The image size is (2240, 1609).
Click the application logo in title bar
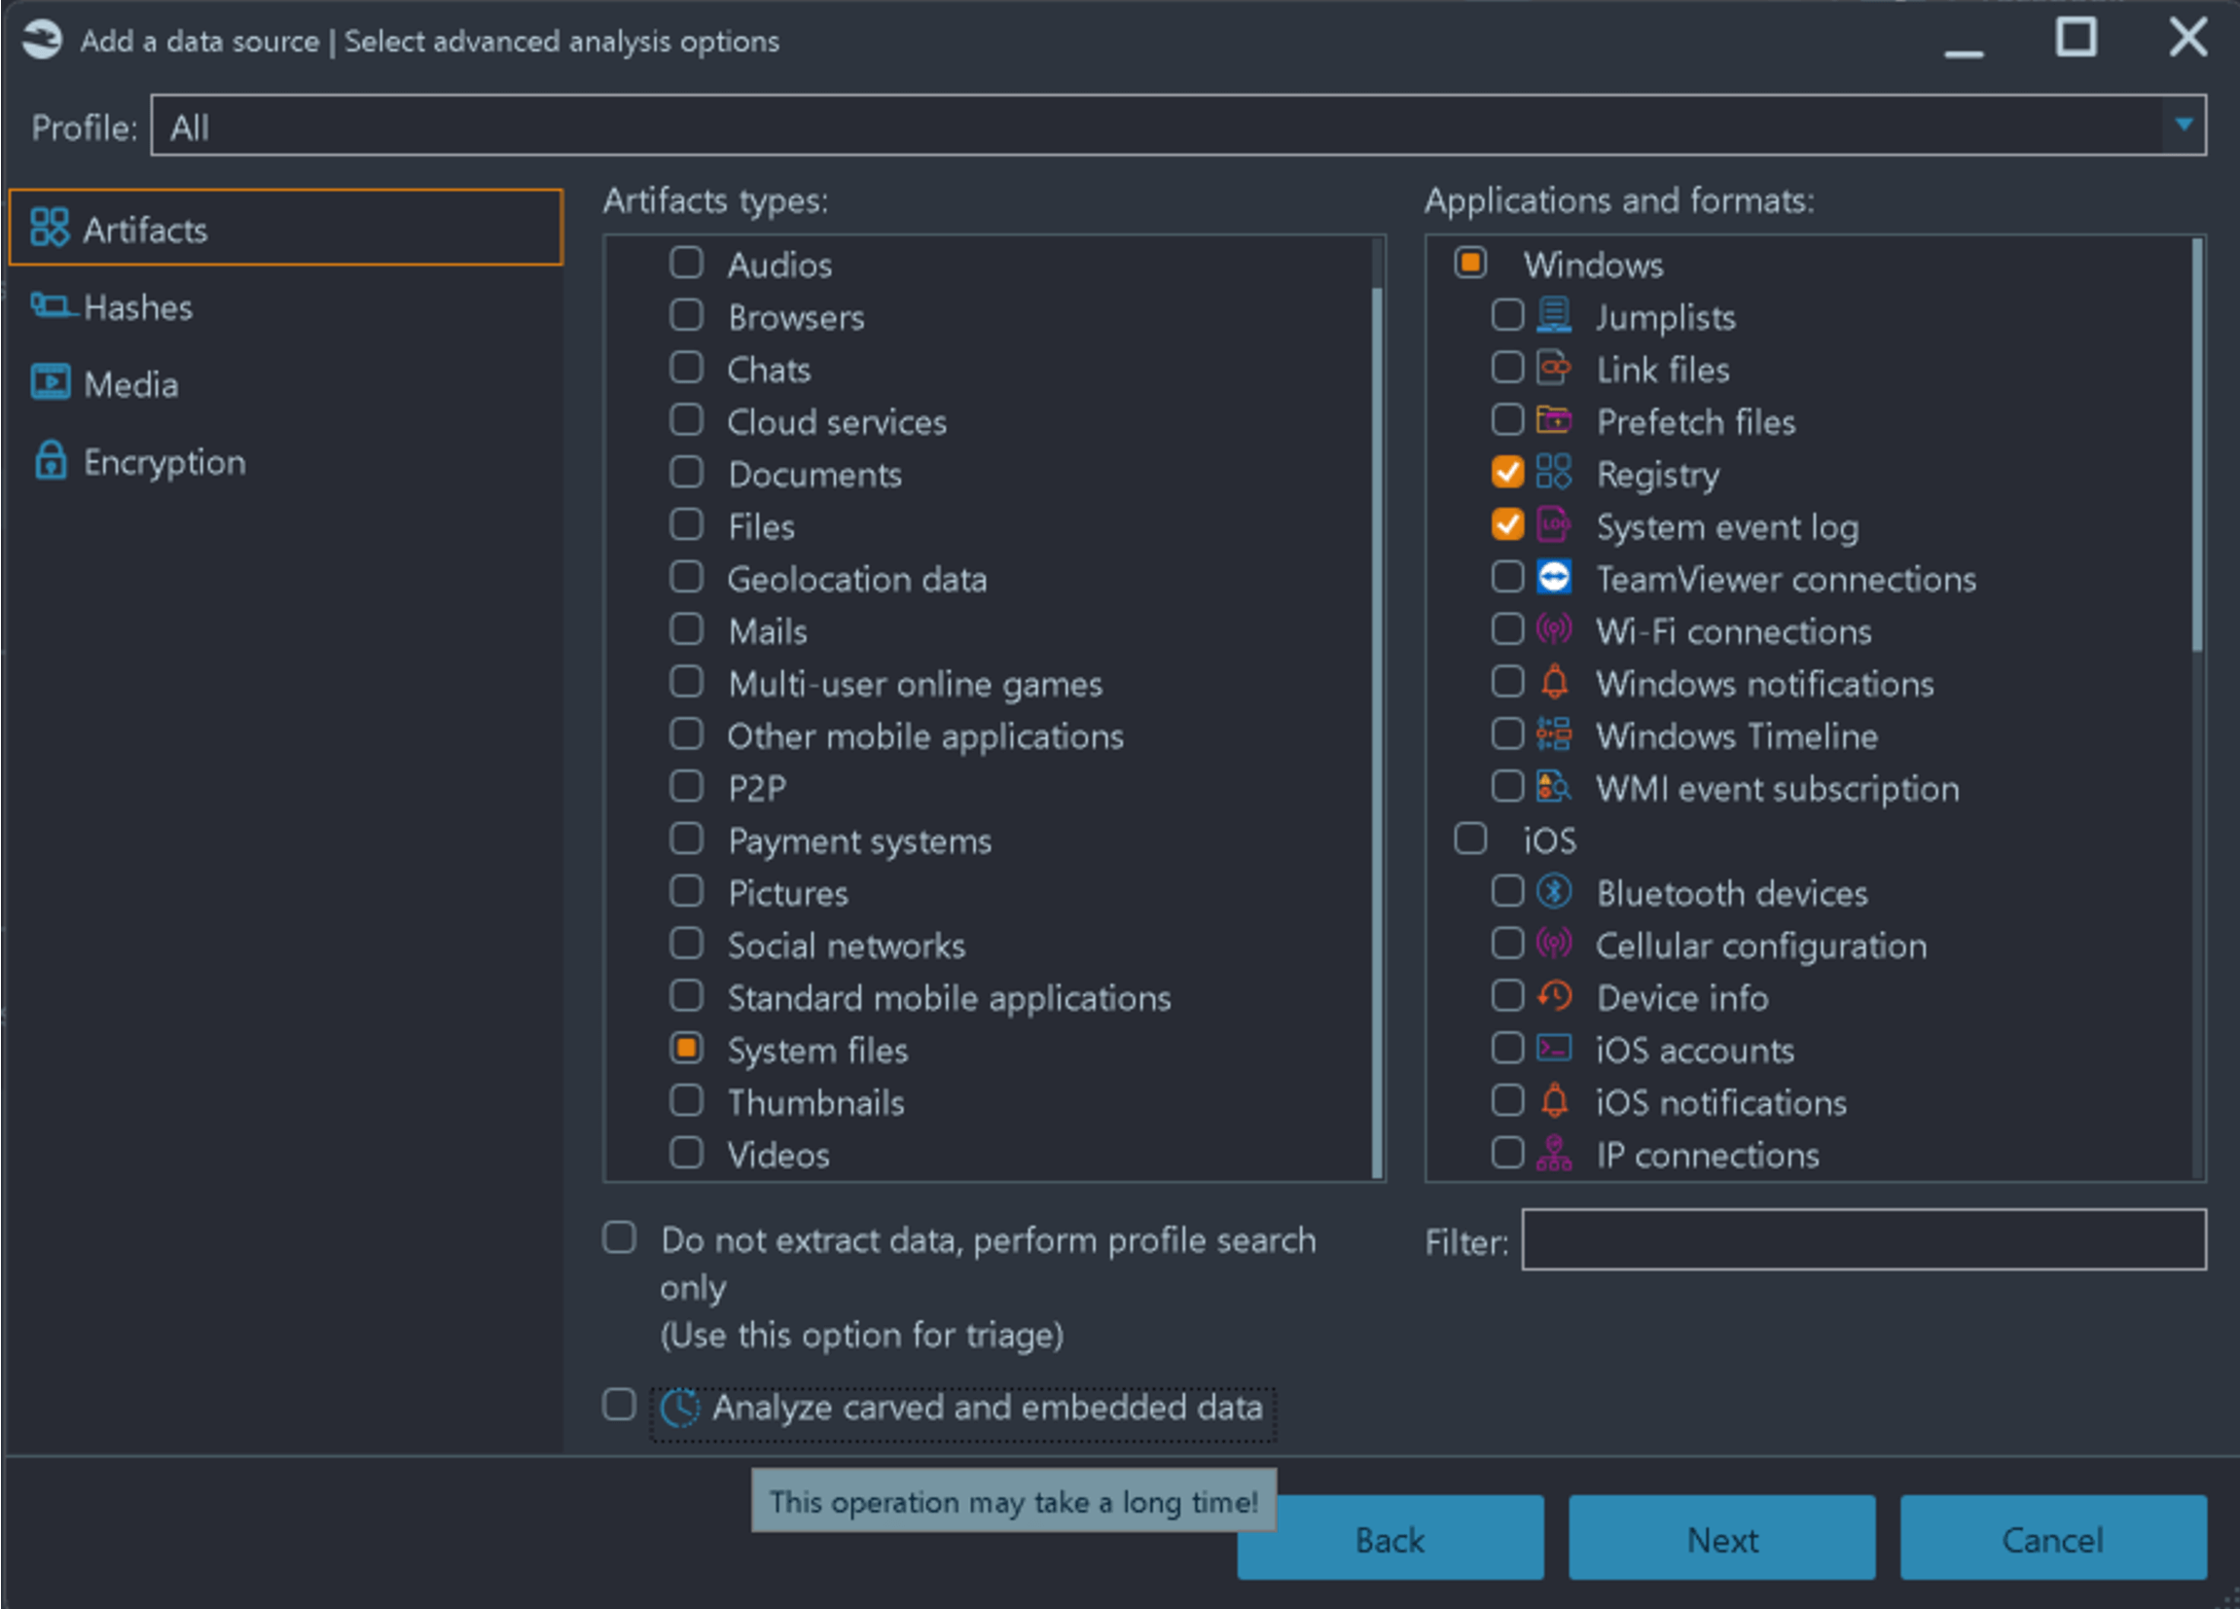[x=42, y=41]
